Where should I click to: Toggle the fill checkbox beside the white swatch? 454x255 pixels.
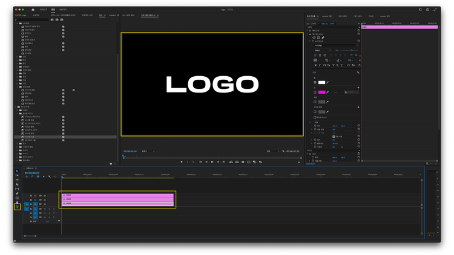click(x=315, y=82)
